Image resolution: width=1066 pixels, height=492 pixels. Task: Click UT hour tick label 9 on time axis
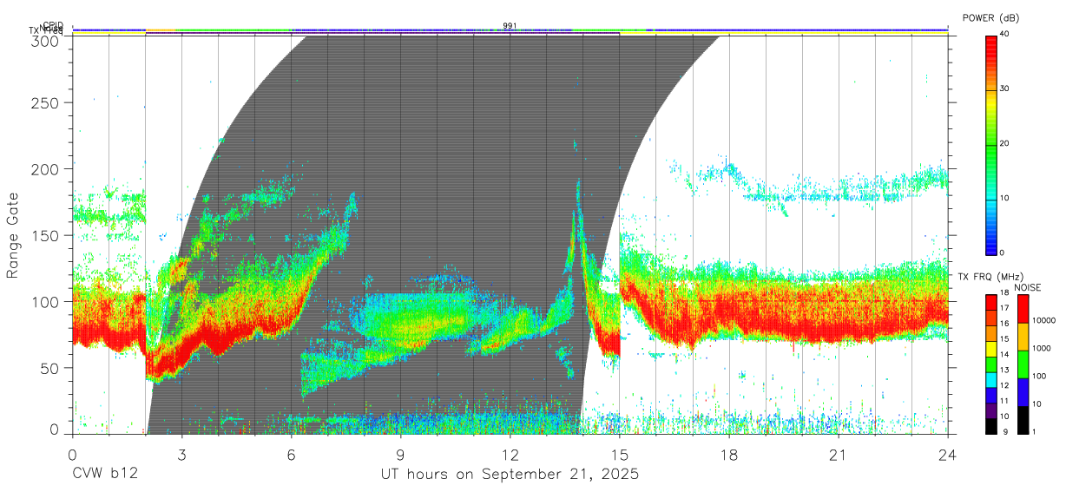pos(400,454)
